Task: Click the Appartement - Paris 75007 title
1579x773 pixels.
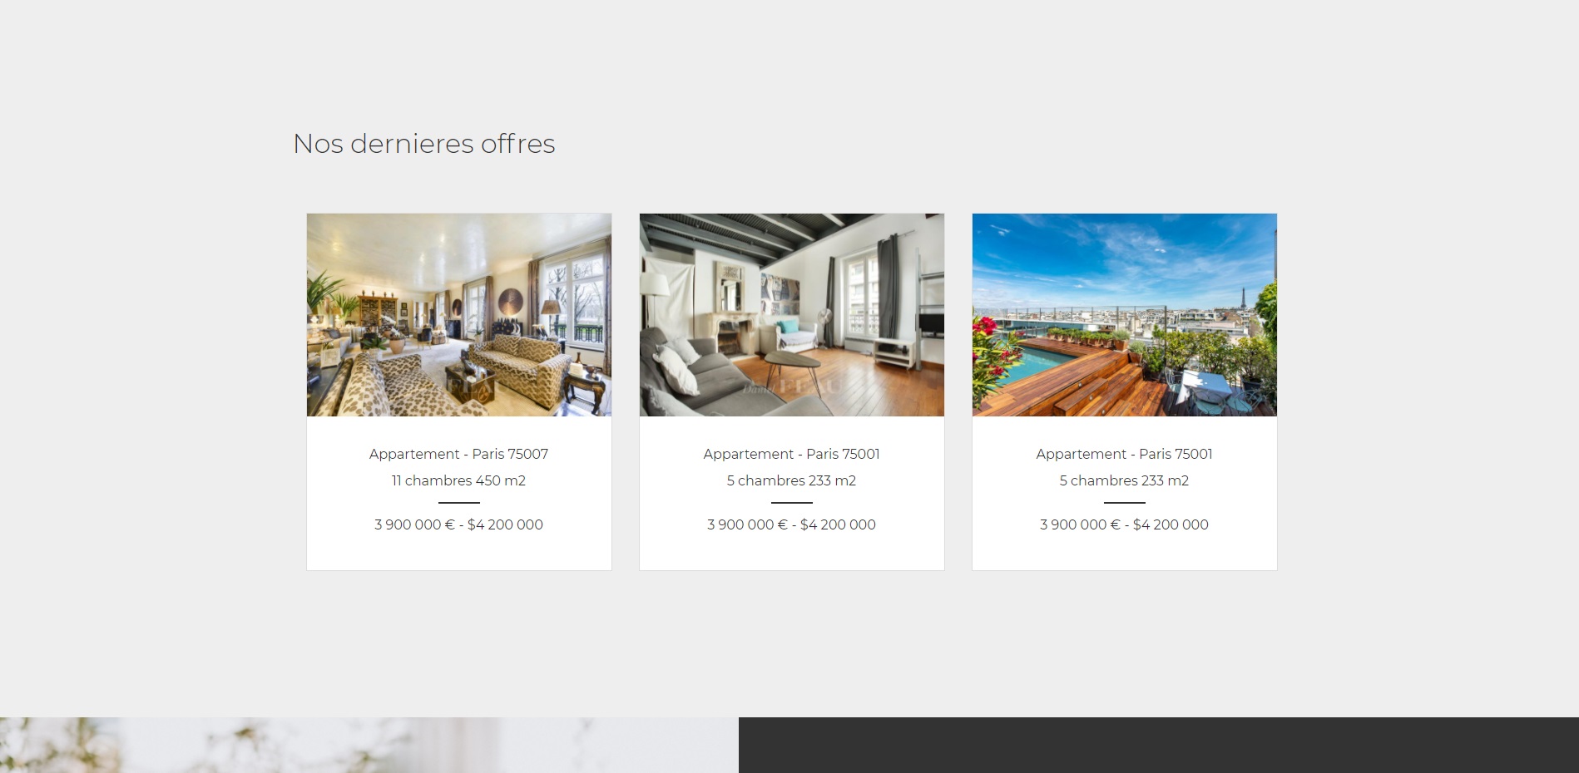Action: tap(458, 454)
